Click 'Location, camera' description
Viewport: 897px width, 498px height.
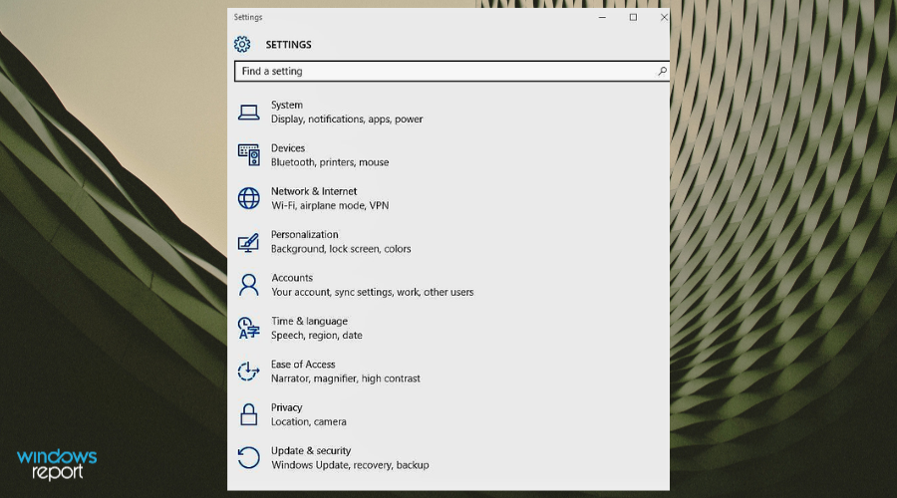coord(308,422)
